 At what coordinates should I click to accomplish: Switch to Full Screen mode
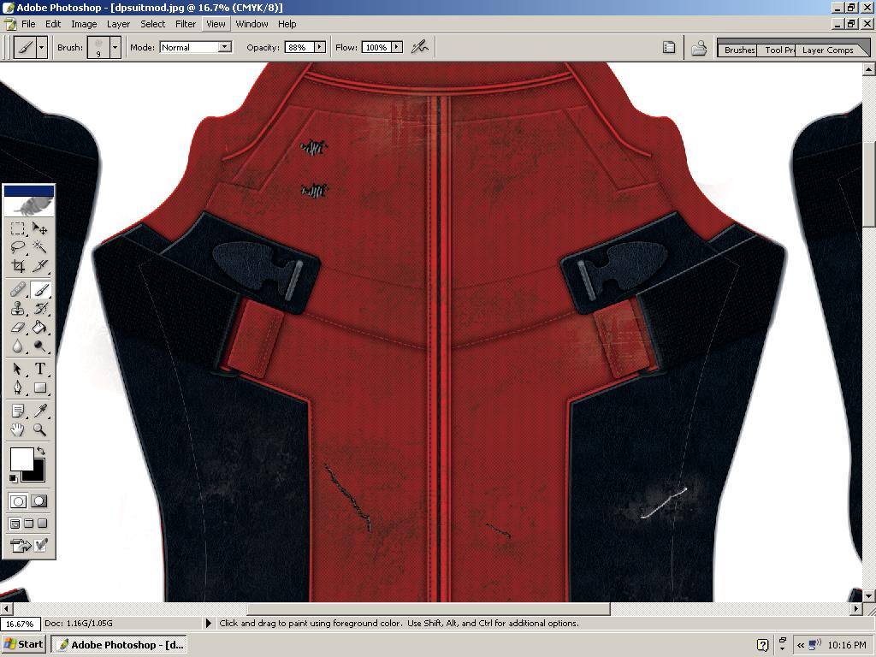(x=43, y=524)
